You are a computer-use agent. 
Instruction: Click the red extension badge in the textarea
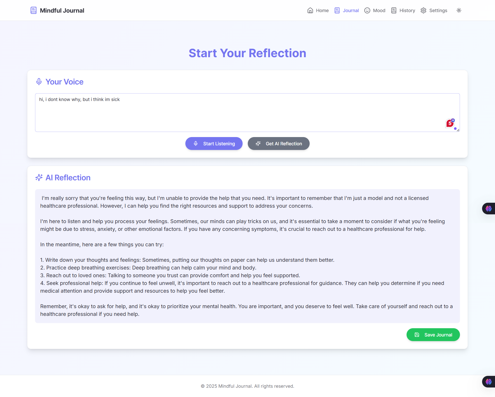[450, 123]
